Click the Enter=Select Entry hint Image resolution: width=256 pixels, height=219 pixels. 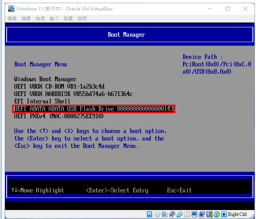pos(117,191)
